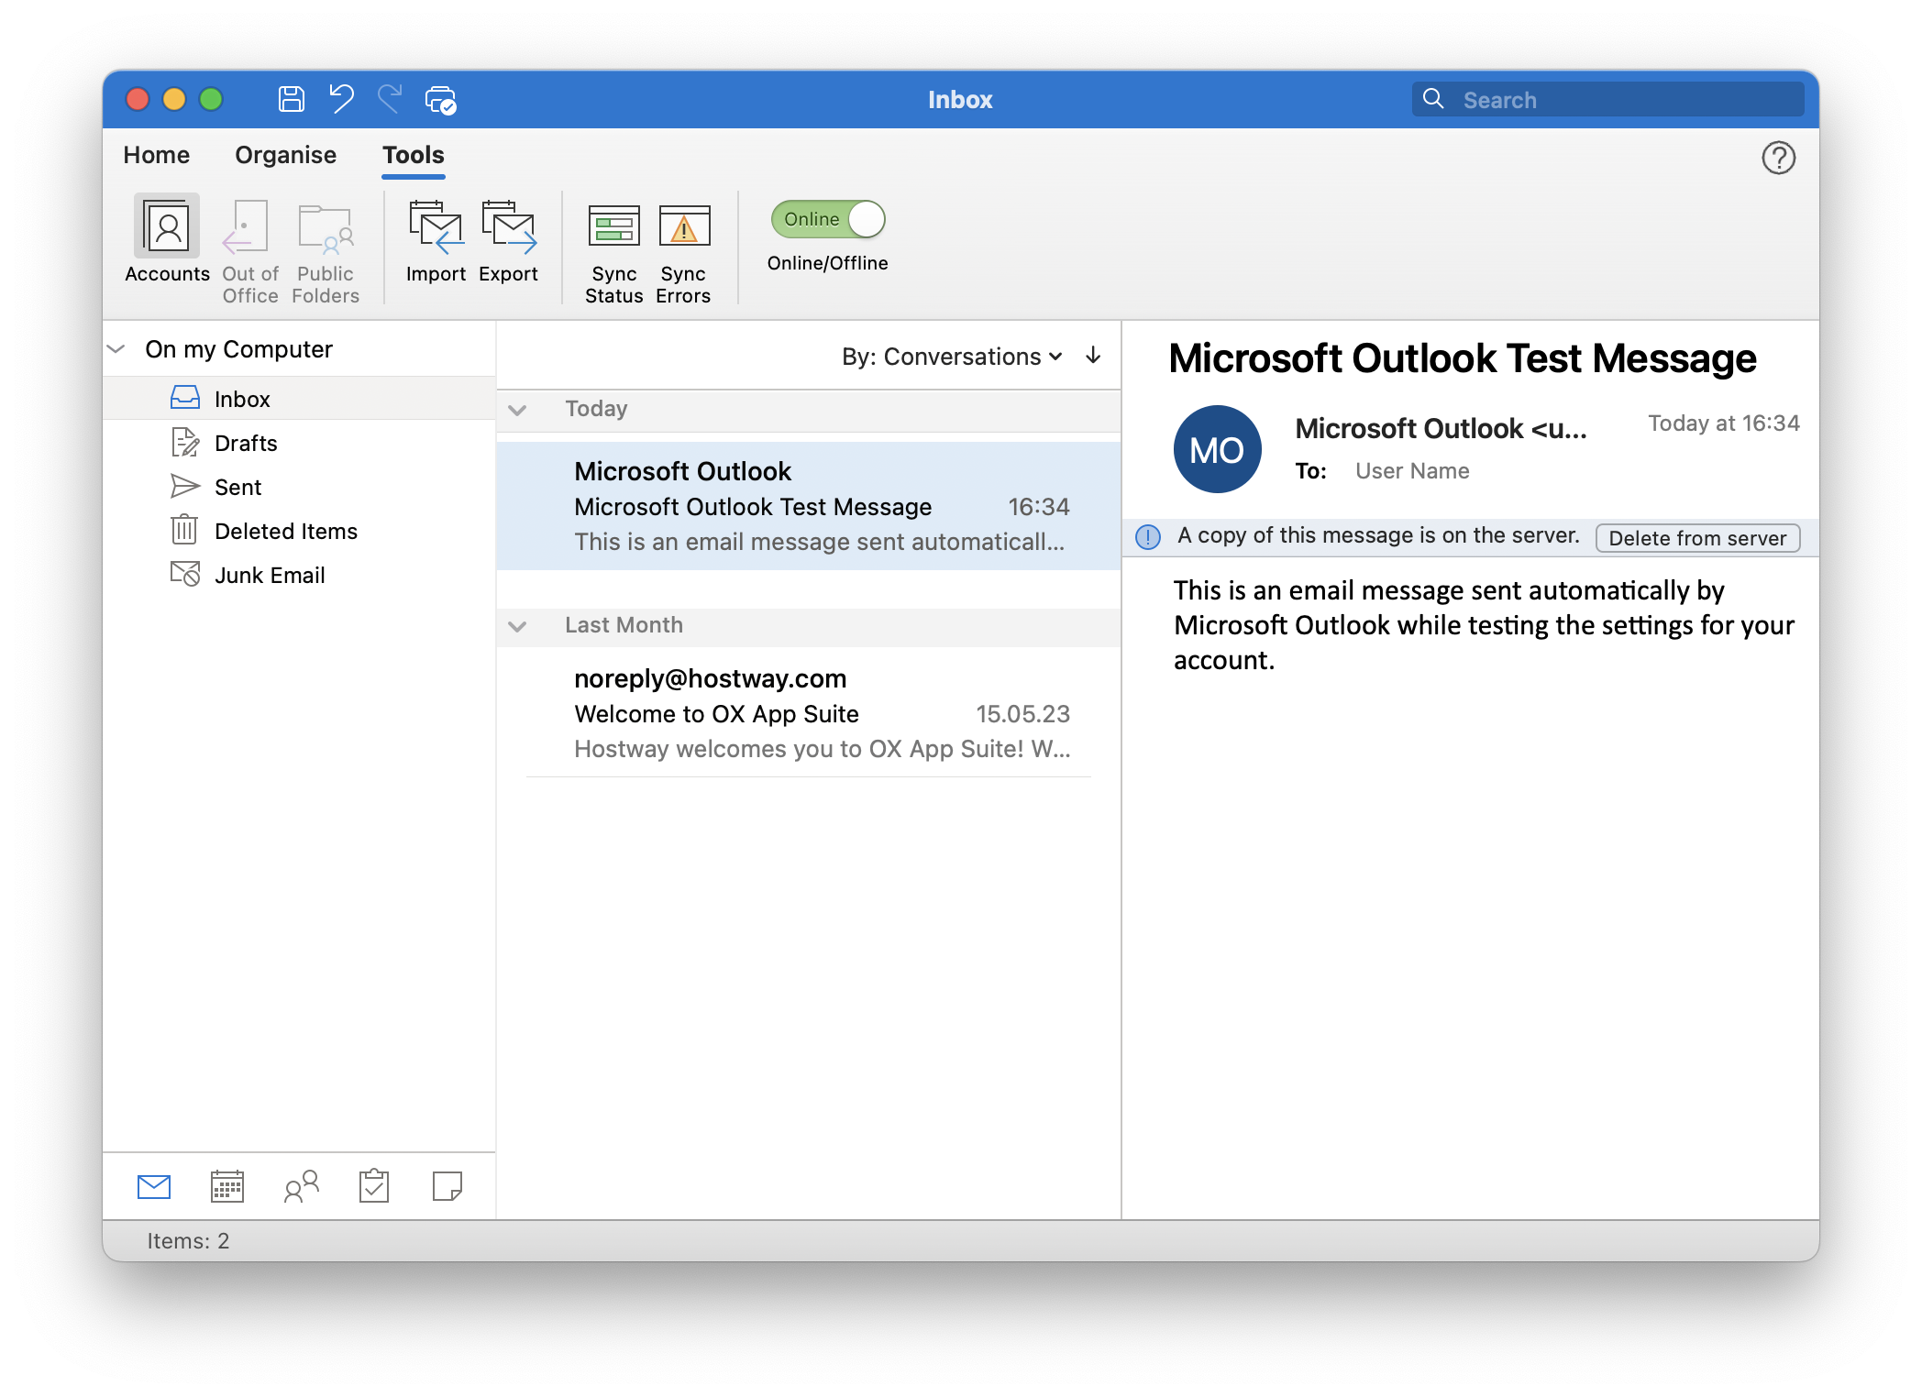Viewport: 1922px width, 1397px height.
Task: Switch to the Notes view icon
Action: click(x=447, y=1186)
